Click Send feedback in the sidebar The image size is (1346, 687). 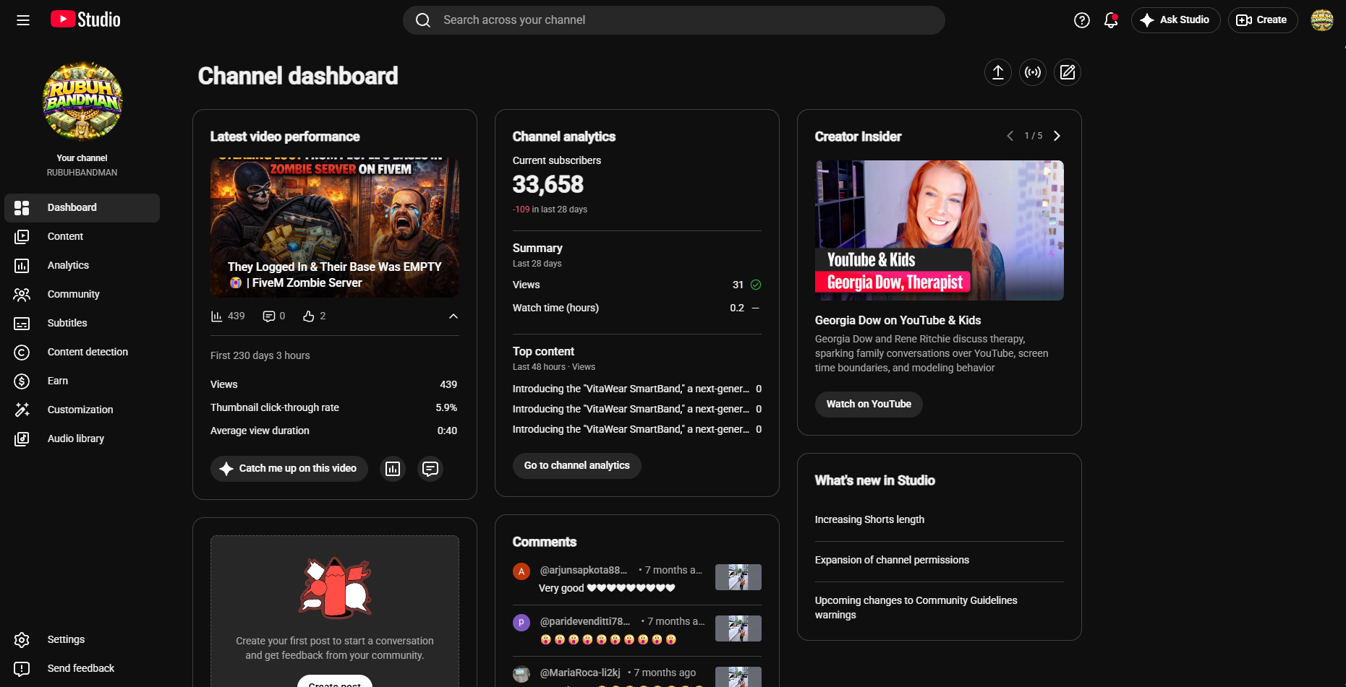tap(82, 668)
